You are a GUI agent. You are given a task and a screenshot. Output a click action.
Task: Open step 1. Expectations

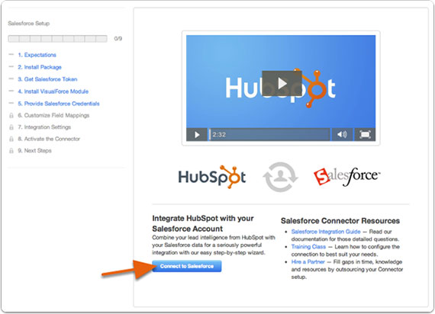(37, 55)
